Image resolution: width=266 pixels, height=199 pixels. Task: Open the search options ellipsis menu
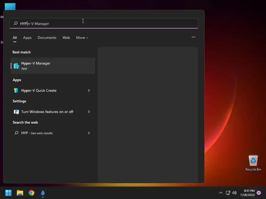193,37
